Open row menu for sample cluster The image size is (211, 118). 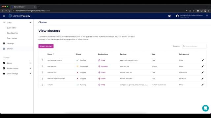coord(42,85)
